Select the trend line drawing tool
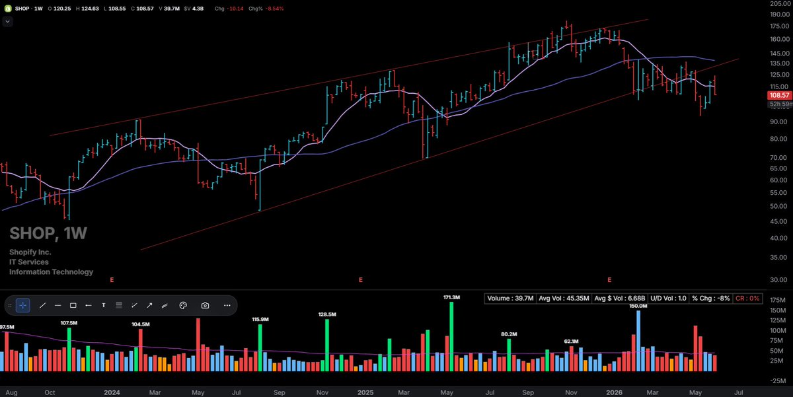This screenshot has width=793, height=397. point(42,305)
